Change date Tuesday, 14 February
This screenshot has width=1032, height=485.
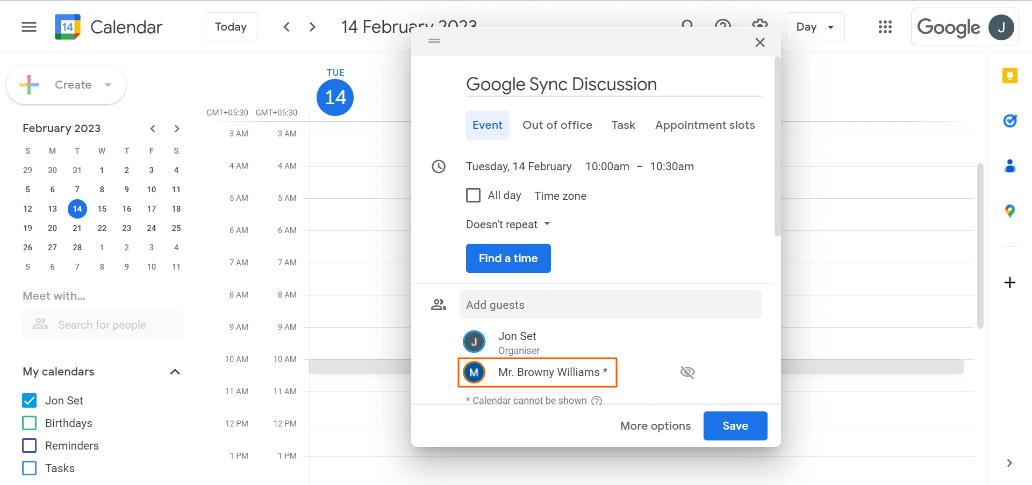click(x=519, y=167)
